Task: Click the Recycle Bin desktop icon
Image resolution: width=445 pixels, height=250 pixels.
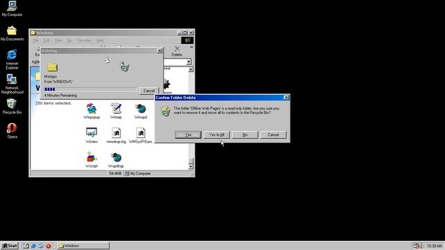Action: (x=12, y=103)
